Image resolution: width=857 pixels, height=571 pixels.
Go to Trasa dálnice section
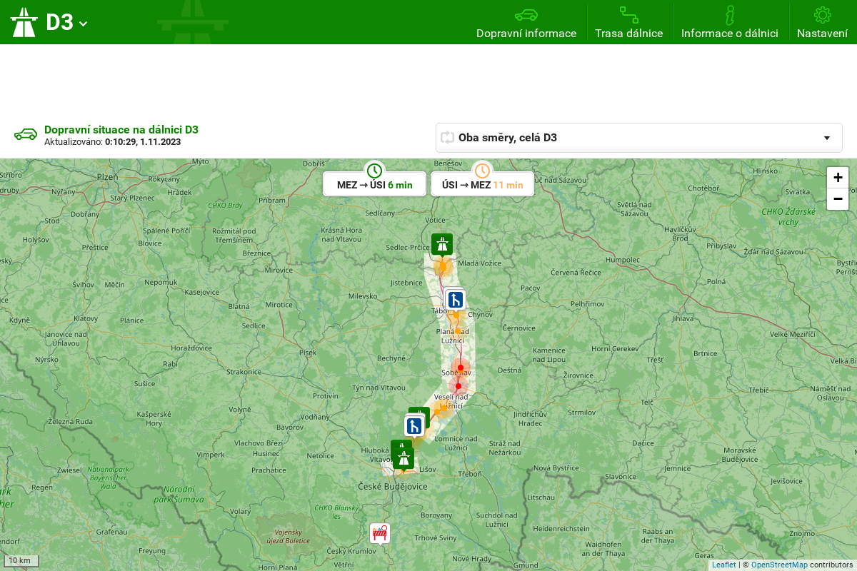628,23
